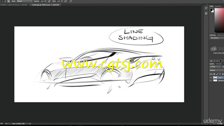Open the layer filter Kind dropdown

click(215, 67)
